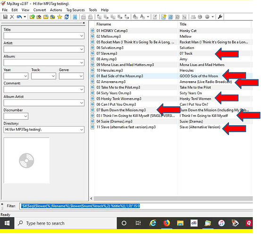Expand the Genre dropdown

pos(81,76)
